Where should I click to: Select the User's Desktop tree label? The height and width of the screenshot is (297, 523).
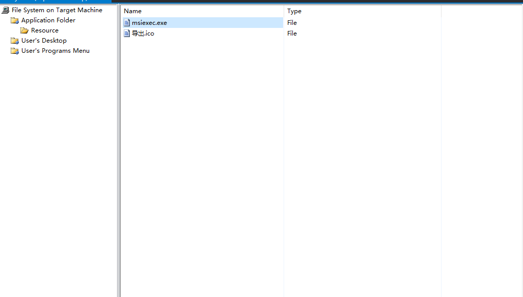click(44, 41)
